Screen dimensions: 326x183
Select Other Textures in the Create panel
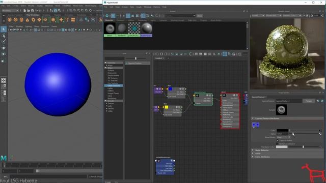click(x=114, y=86)
